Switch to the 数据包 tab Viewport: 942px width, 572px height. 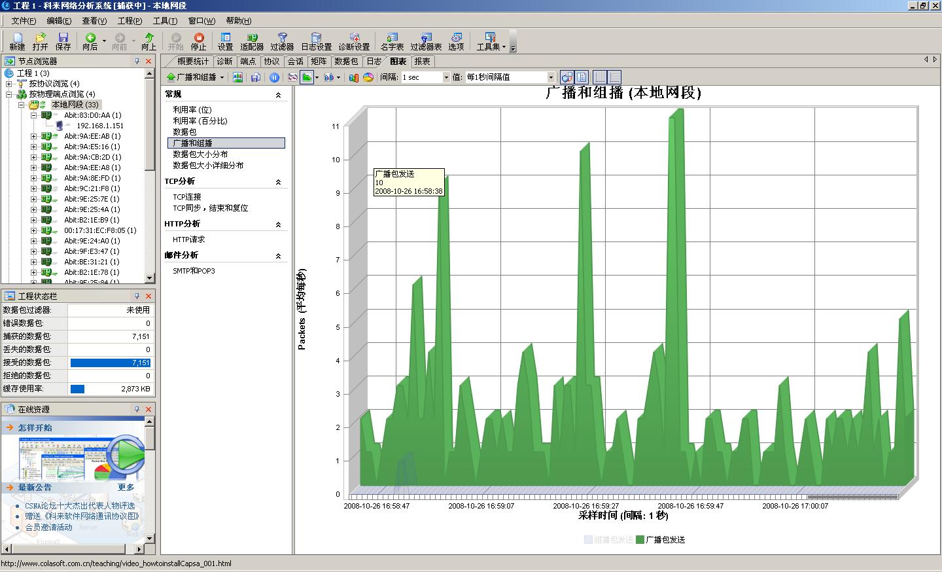[x=346, y=62]
